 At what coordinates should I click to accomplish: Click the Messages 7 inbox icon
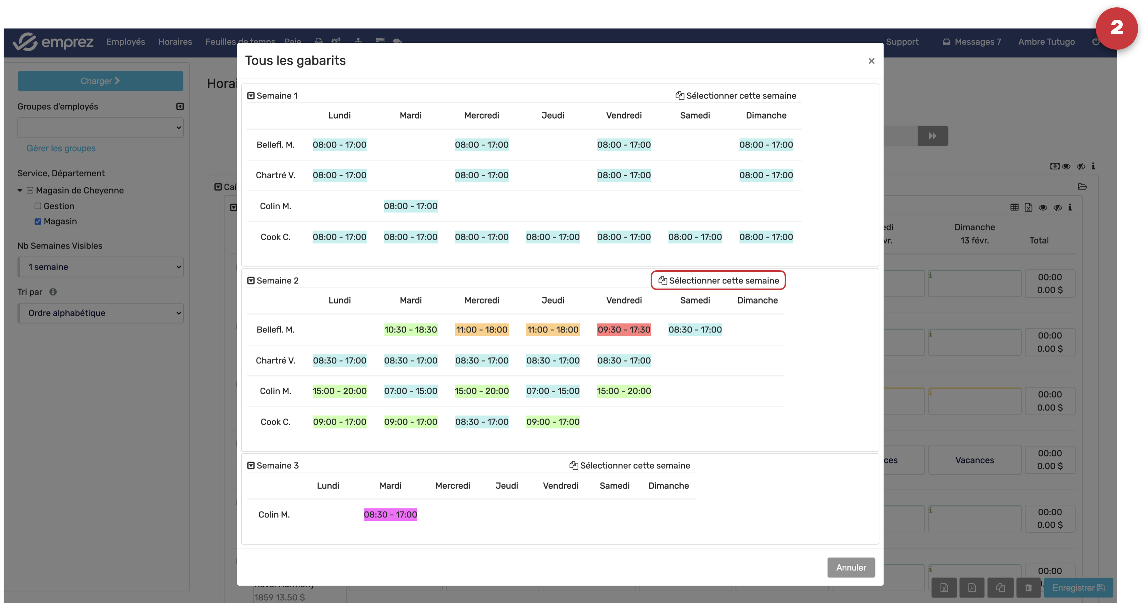[946, 42]
